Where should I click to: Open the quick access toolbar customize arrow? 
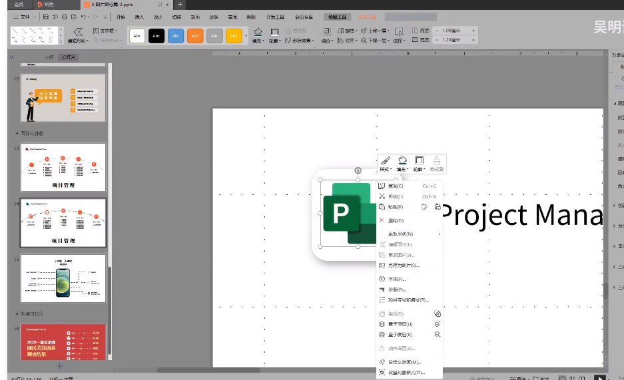tap(105, 17)
